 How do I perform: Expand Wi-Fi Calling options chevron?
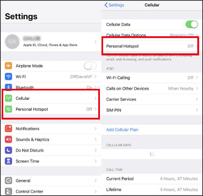click(x=197, y=77)
